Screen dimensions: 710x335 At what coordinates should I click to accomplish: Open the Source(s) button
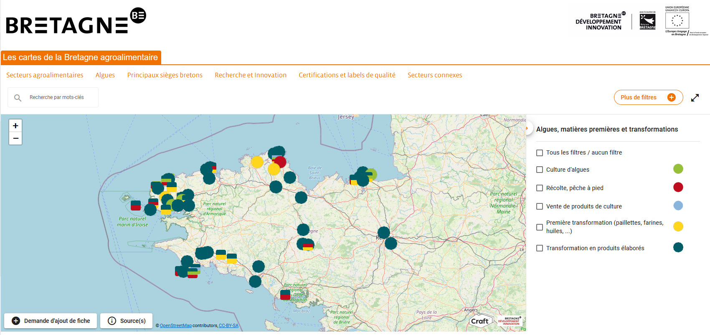click(x=126, y=321)
